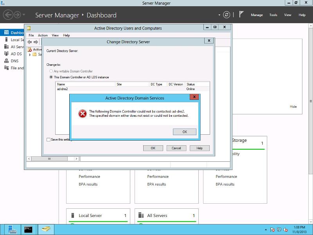Click OK in Change Directory Server dialog
Viewport: 313px width, 235px height.
click(153, 148)
